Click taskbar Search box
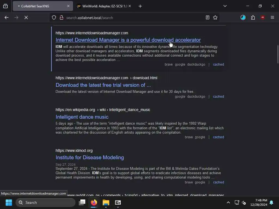 coord(46,202)
